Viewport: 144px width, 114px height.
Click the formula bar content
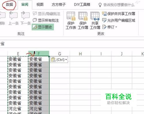tap(72, 44)
